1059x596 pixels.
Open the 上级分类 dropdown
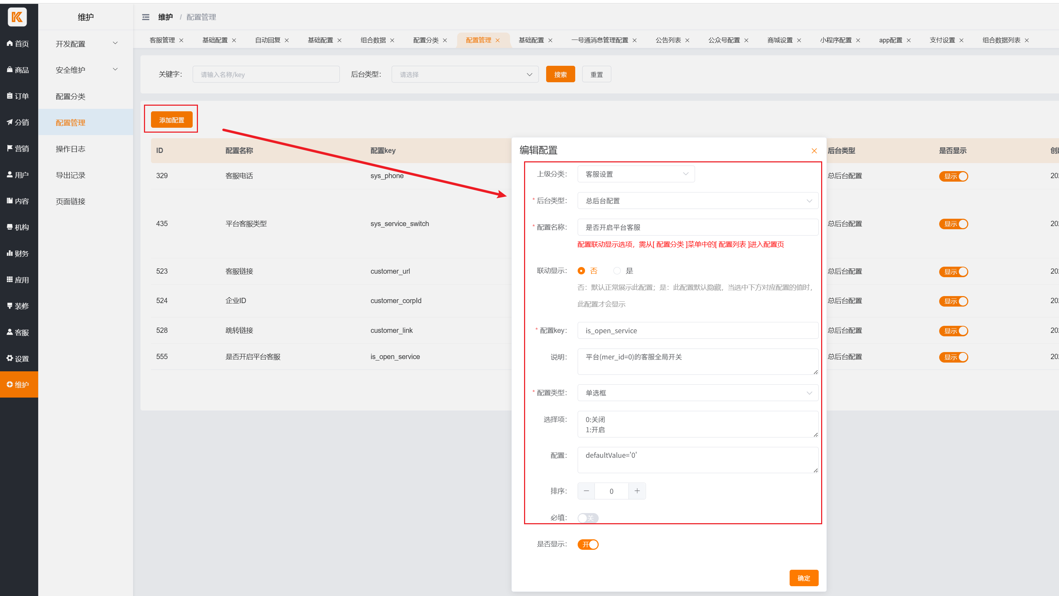click(635, 174)
